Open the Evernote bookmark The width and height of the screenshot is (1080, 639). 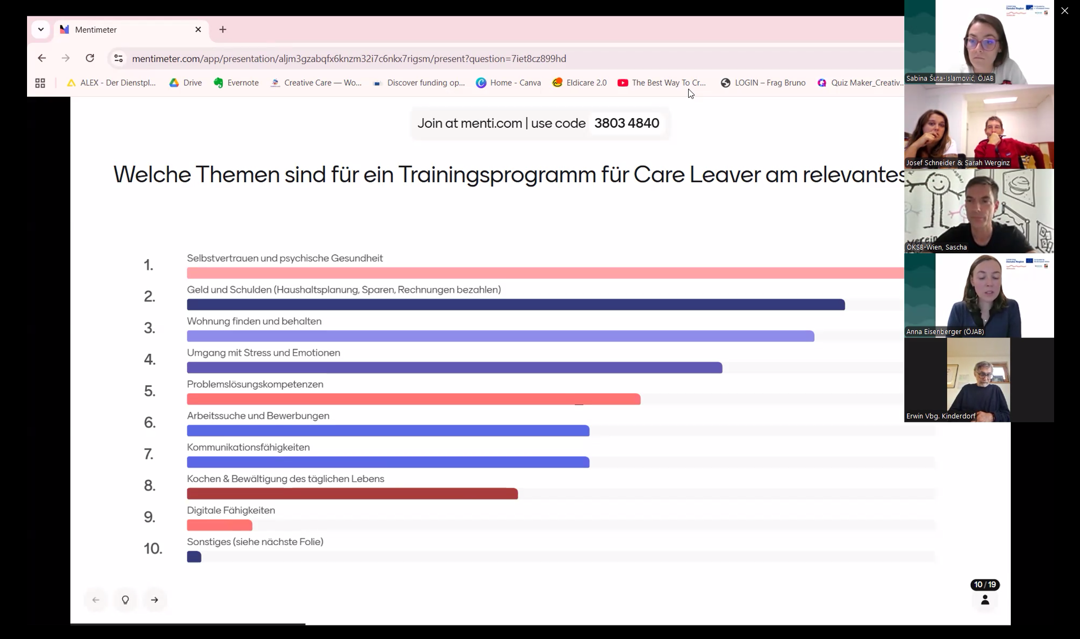(x=236, y=83)
